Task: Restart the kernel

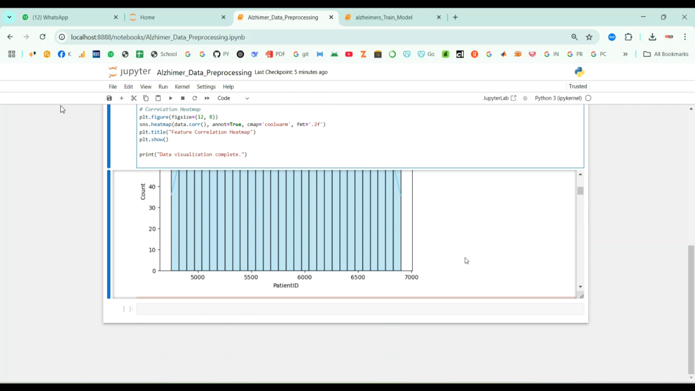Action: (195, 98)
